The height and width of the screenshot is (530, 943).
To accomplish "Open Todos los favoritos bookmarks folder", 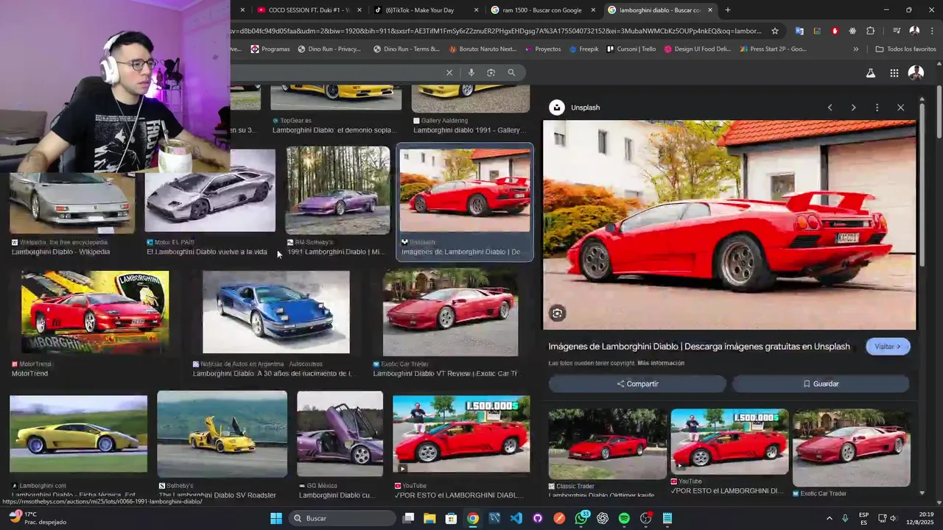I will [x=905, y=49].
